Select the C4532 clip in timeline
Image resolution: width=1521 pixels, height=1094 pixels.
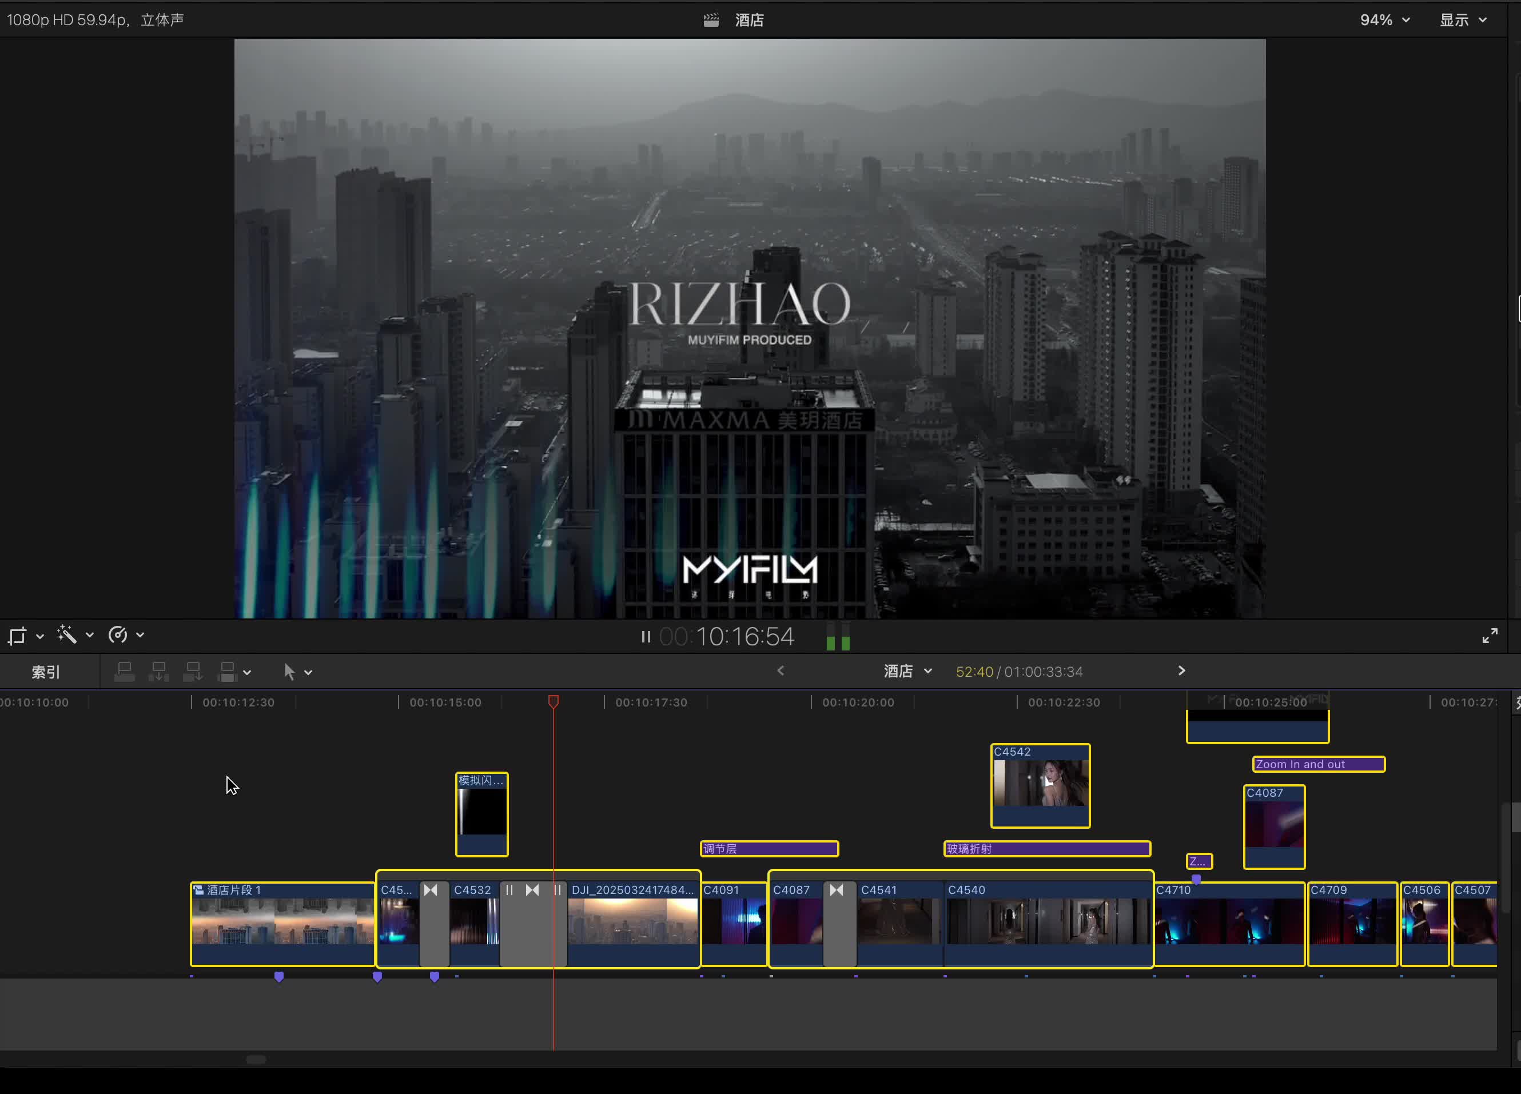pyautogui.click(x=474, y=924)
